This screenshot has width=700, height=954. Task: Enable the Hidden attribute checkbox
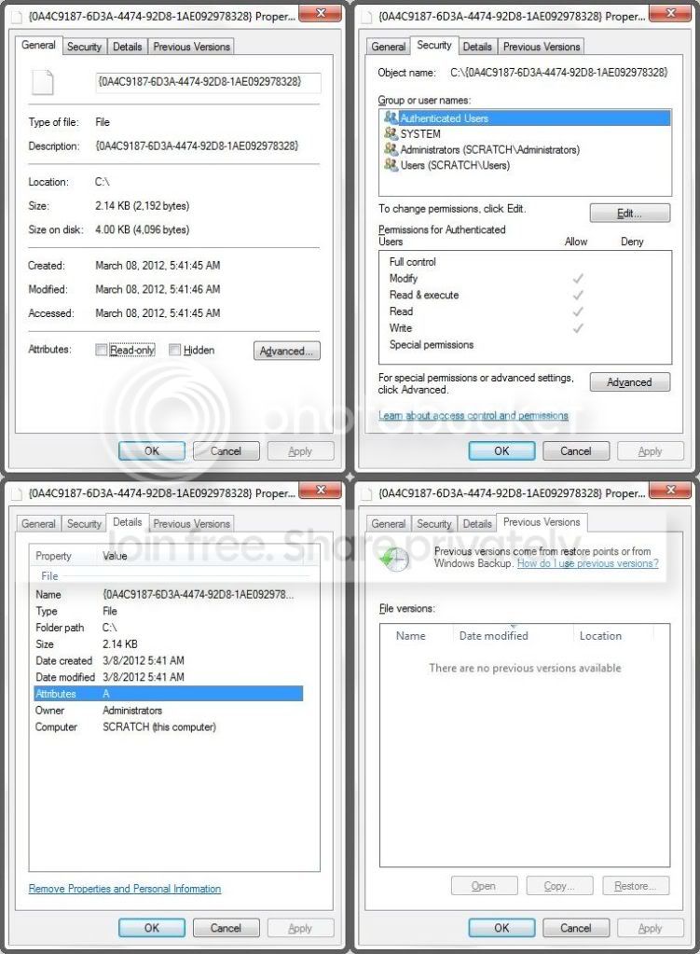click(174, 349)
